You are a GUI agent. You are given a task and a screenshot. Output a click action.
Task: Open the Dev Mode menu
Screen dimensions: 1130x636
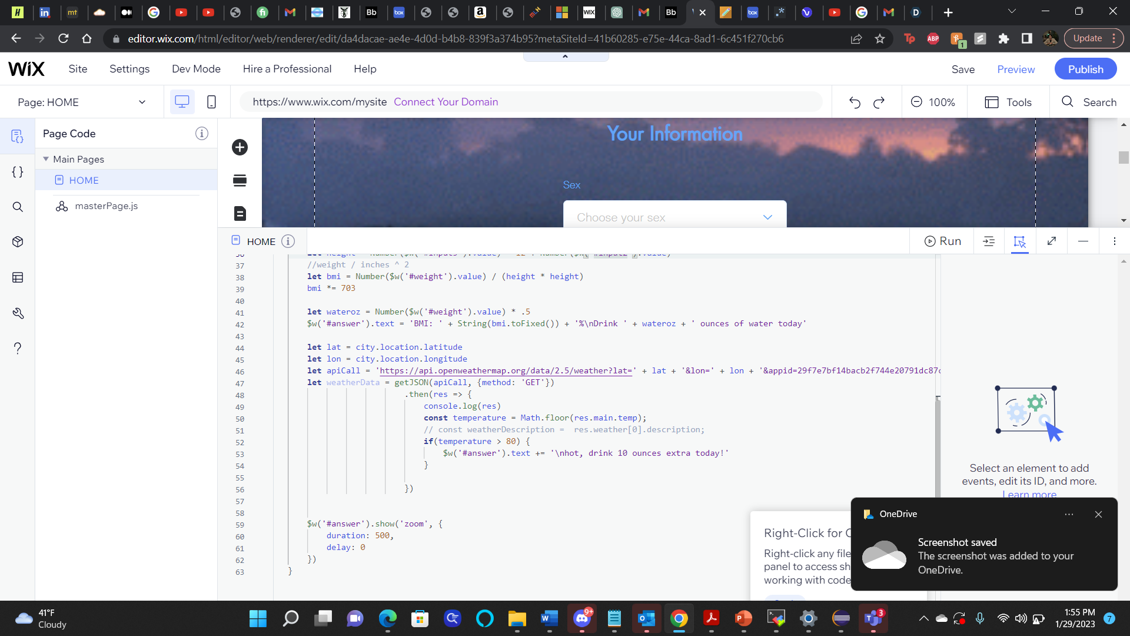196,69
